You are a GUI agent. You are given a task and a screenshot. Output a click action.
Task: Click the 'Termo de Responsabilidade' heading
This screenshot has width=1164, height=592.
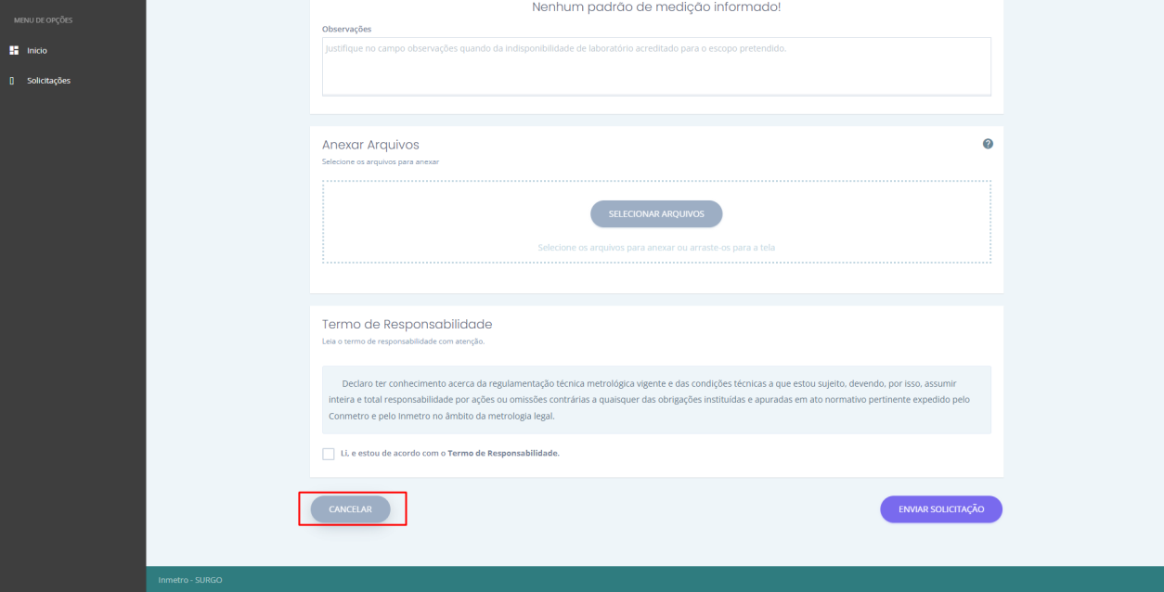[407, 325]
